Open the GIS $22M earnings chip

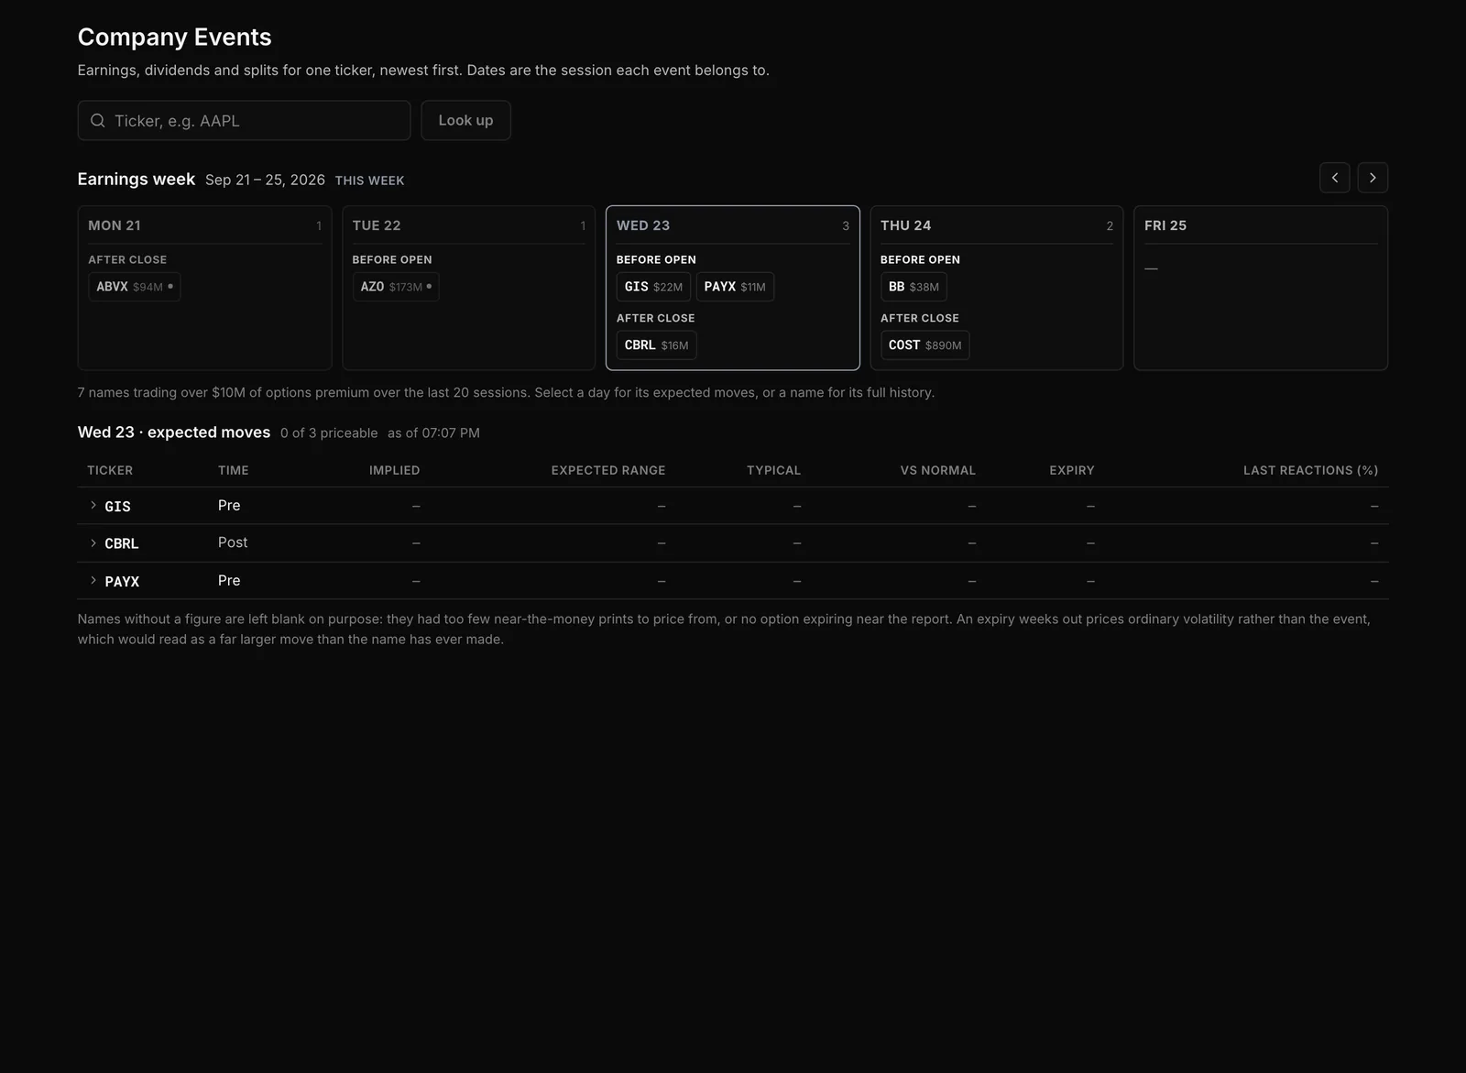(x=653, y=287)
